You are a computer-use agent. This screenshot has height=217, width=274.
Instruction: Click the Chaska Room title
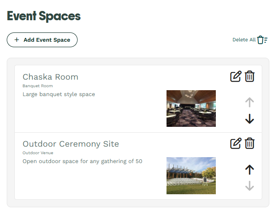point(50,77)
